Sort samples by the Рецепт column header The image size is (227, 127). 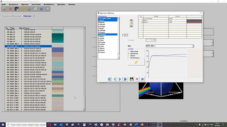(x=38, y=28)
